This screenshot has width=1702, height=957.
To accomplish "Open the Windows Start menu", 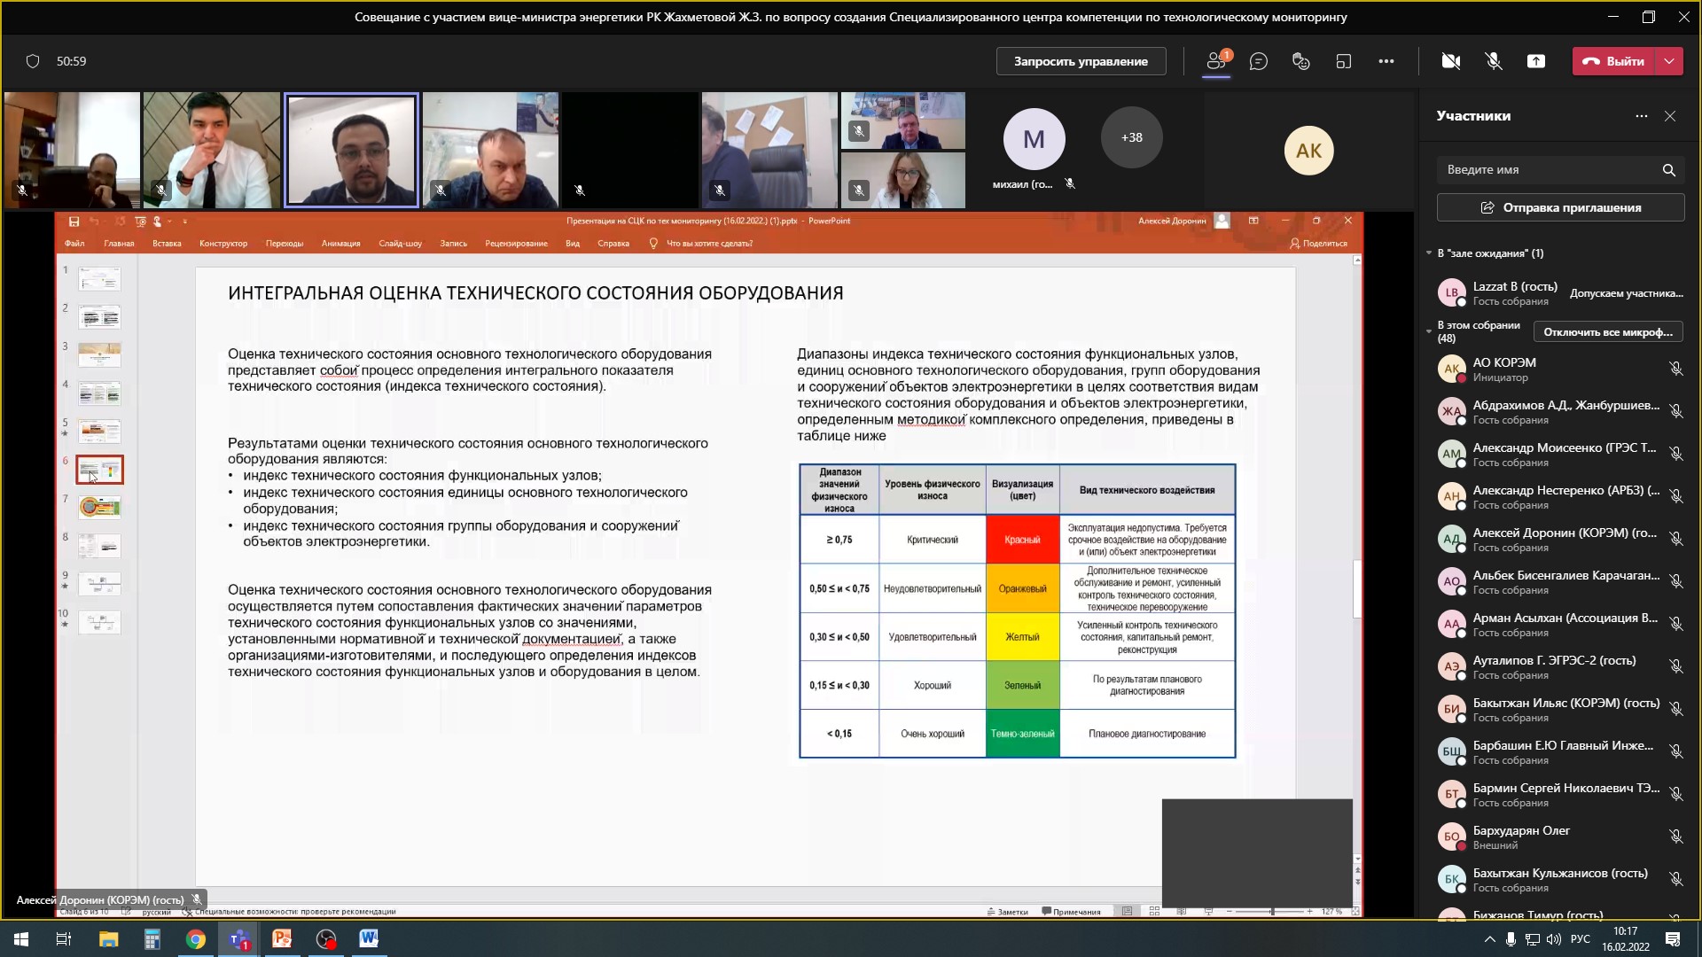I will (x=21, y=939).
